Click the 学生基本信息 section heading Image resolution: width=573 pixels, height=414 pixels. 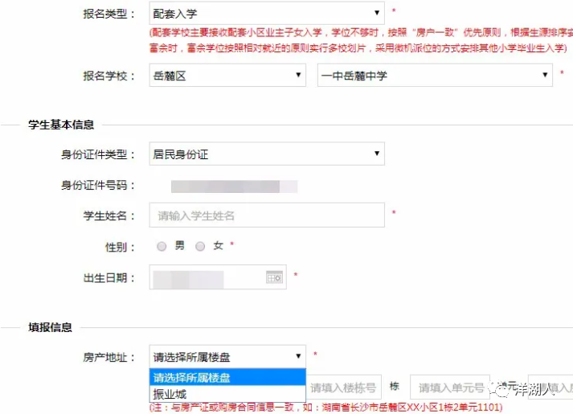pyautogui.click(x=61, y=125)
